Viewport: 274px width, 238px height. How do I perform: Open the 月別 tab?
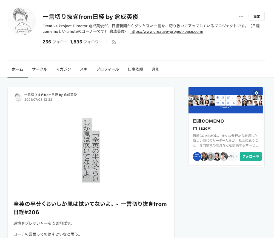pyautogui.click(x=155, y=69)
